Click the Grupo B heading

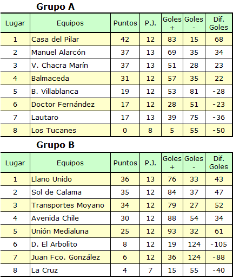(55, 145)
